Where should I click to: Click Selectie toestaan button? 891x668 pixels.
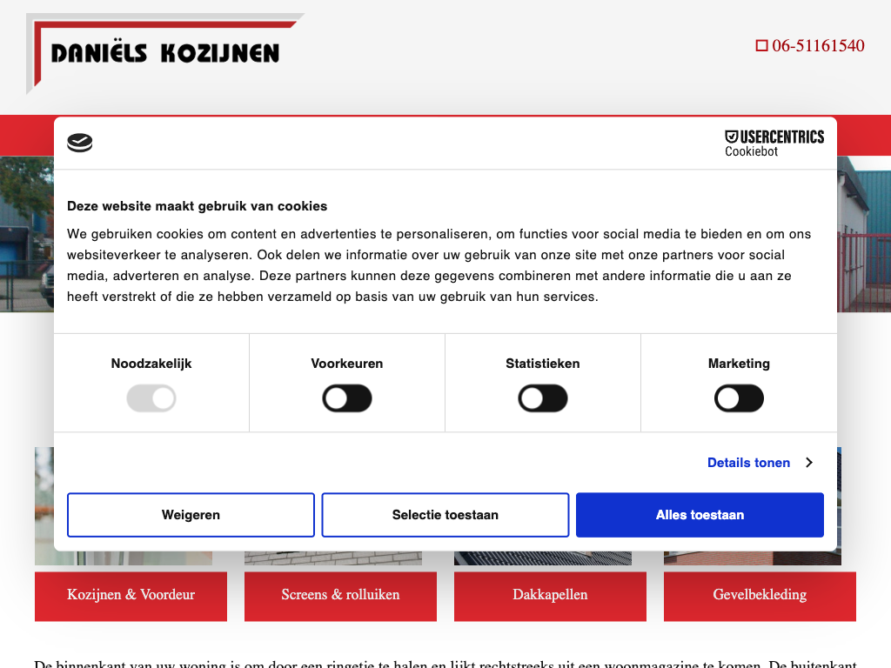pos(445,515)
